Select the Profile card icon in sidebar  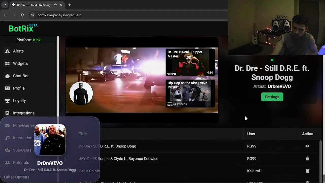click(7, 88)
